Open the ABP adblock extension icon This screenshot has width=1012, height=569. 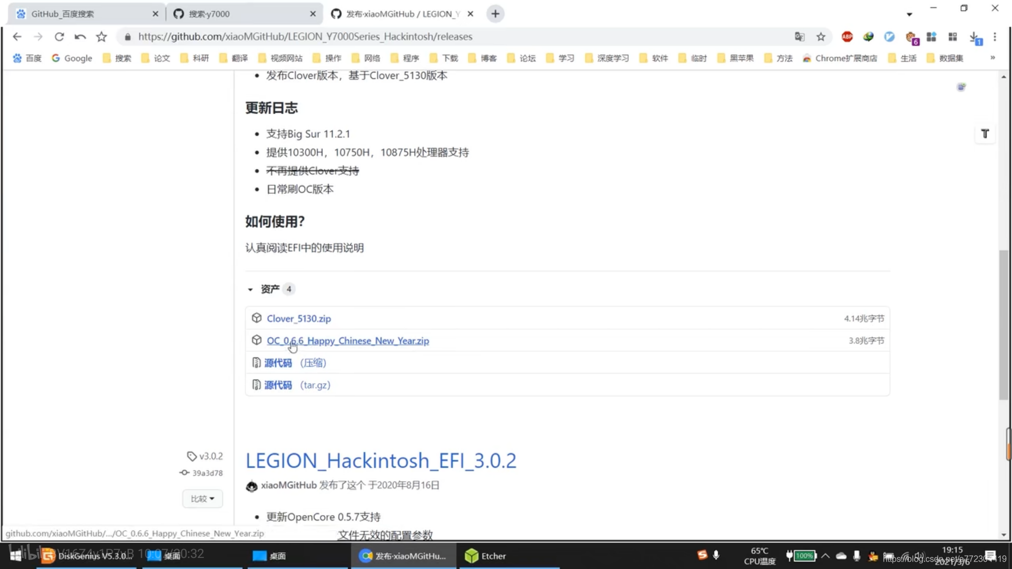point(847,36)
